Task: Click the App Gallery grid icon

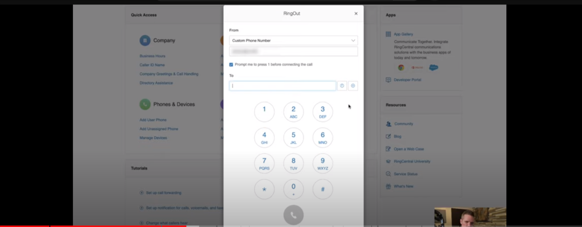Action: pyautogui.click(x=389, y=34)
